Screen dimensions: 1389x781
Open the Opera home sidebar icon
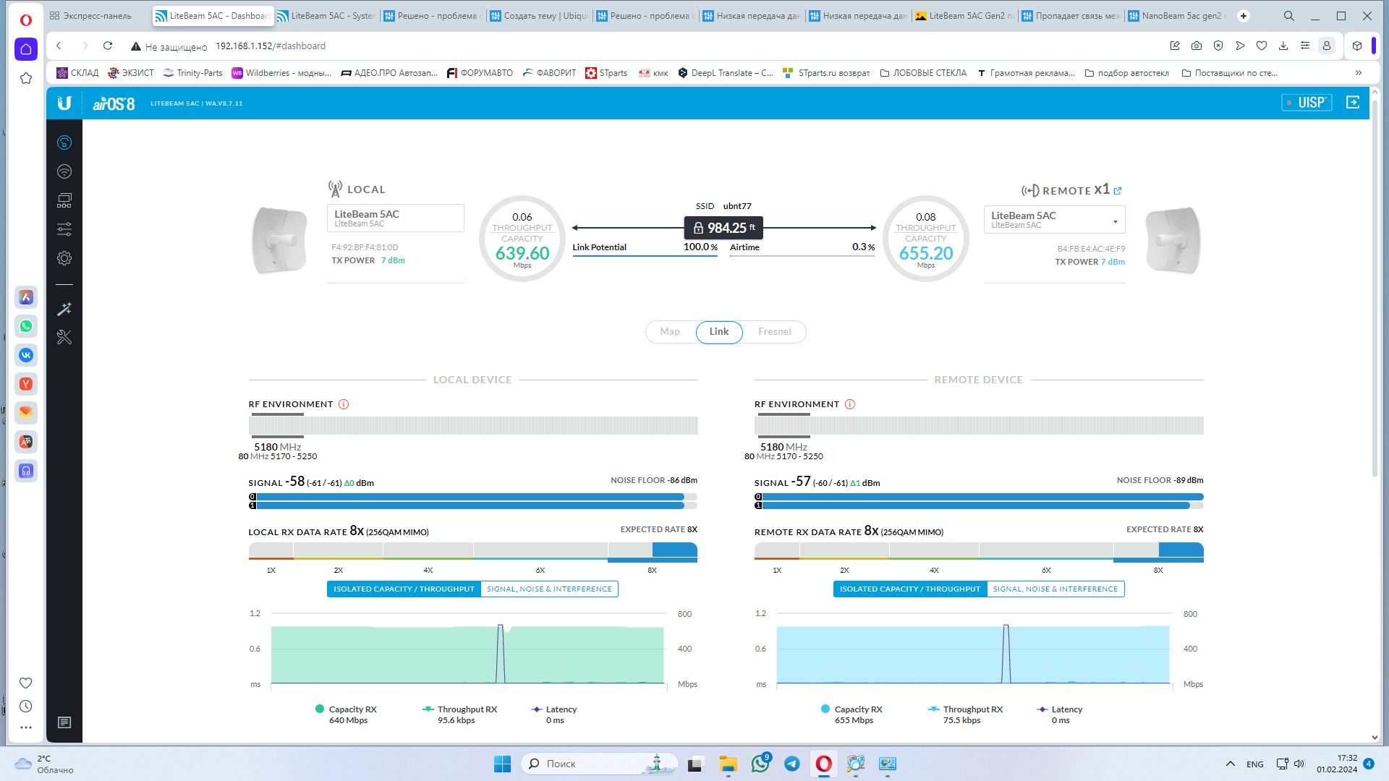[x=26, y=49]
